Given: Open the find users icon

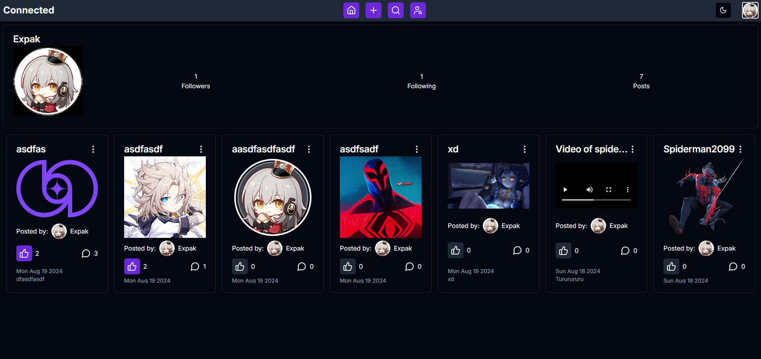Looking at the screenshot, I should coord(418,10).
